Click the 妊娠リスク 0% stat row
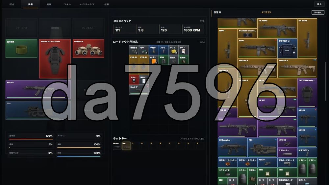 pyautogui.click(x=31, y=153)
